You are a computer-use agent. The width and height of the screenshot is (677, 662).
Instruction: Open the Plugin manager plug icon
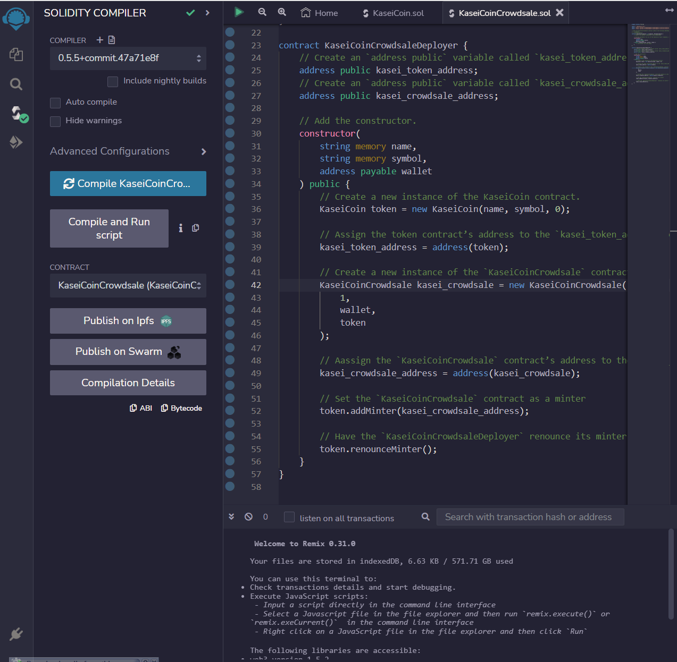[16, 633]
